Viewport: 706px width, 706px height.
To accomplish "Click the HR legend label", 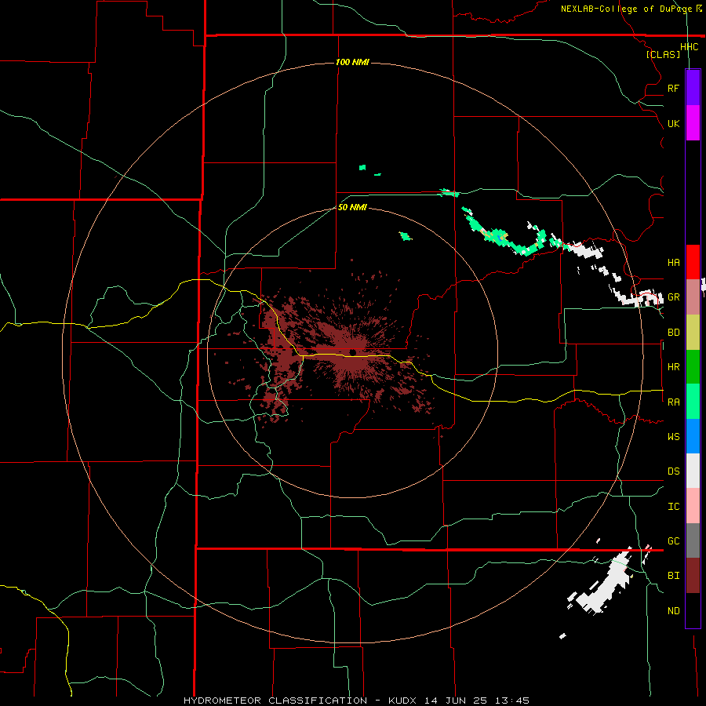I will [673, 367].
